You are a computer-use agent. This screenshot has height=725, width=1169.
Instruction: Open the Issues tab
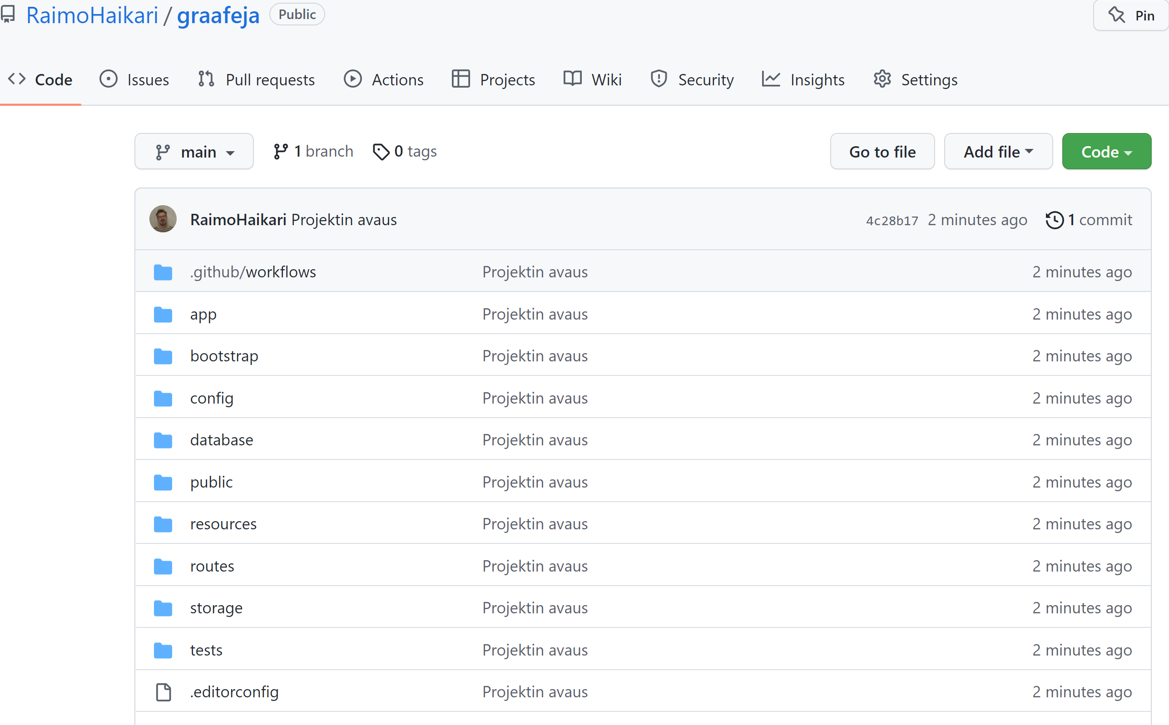134,79
